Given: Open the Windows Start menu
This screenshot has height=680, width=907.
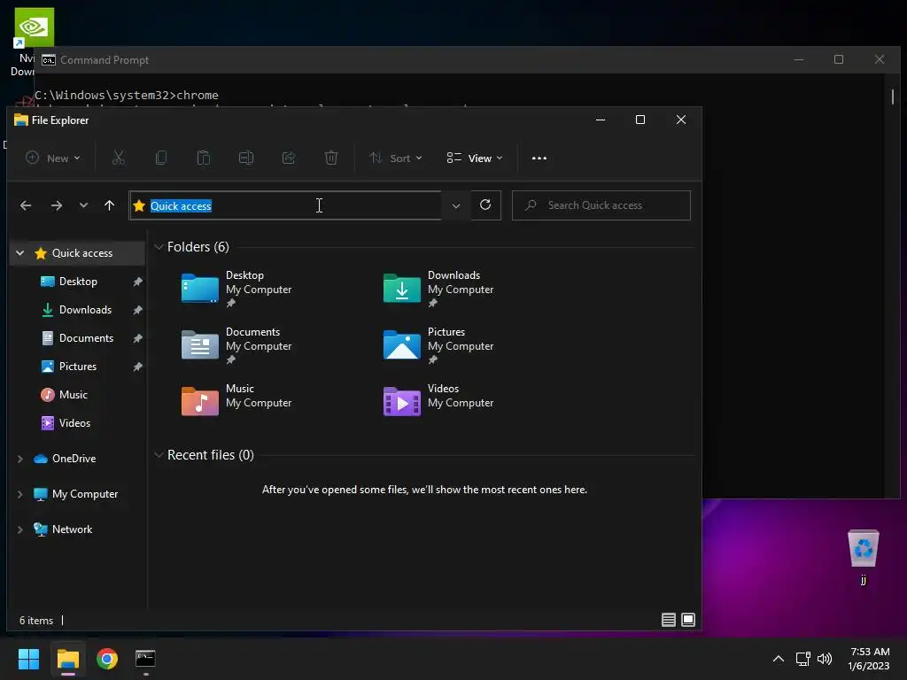Looking at the screenshot, I should [28, 659].
